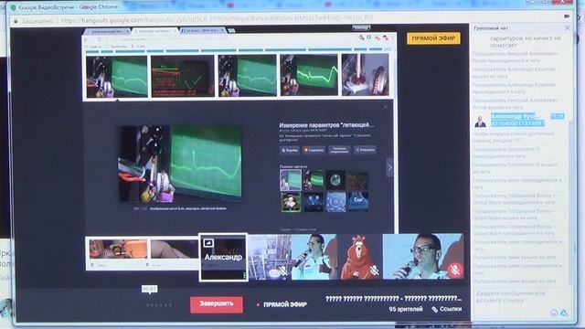Select the red bear participant thumbnail
Screen dimensions: 585x329
[360, 257]
